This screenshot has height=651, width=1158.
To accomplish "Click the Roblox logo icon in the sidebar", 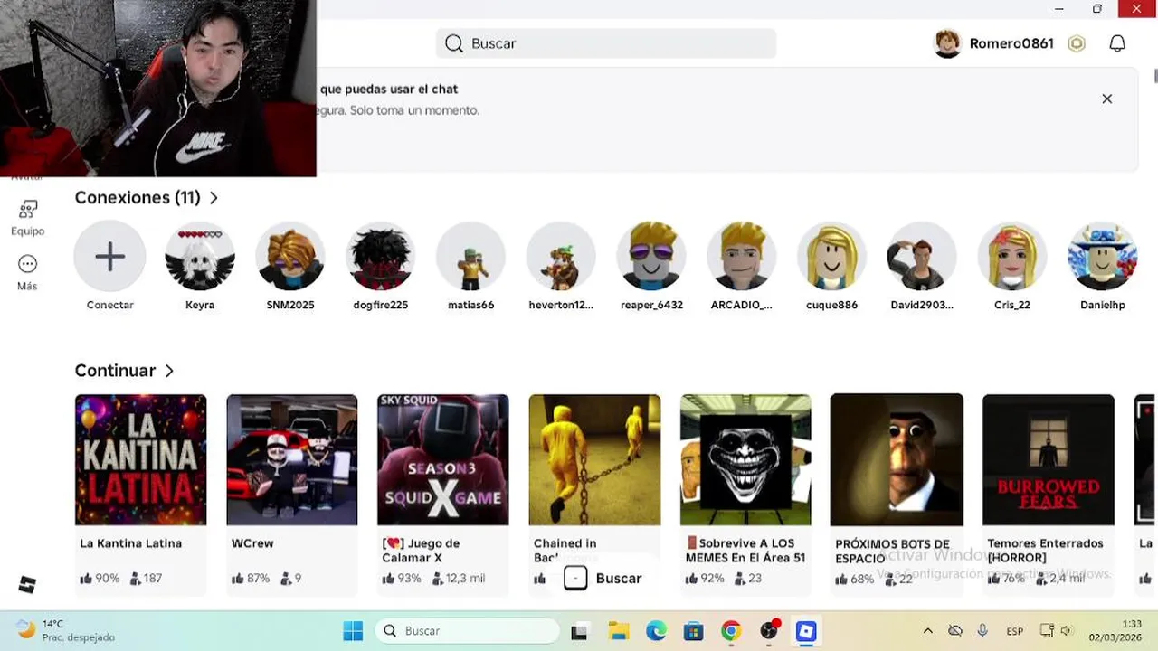I will [x=27, y=584].
